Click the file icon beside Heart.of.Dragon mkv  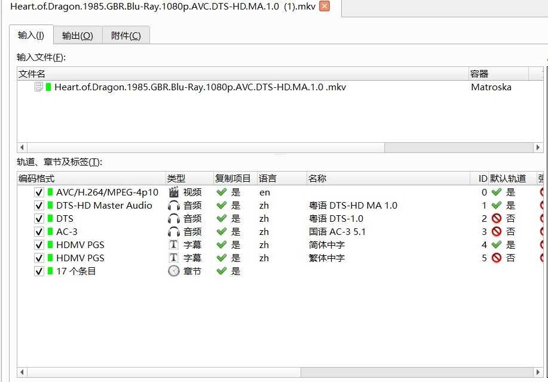pyautogui.click(x=39, y=87)
